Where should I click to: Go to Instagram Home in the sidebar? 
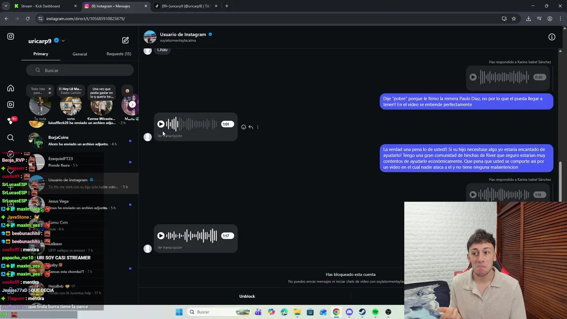point(11,88)
